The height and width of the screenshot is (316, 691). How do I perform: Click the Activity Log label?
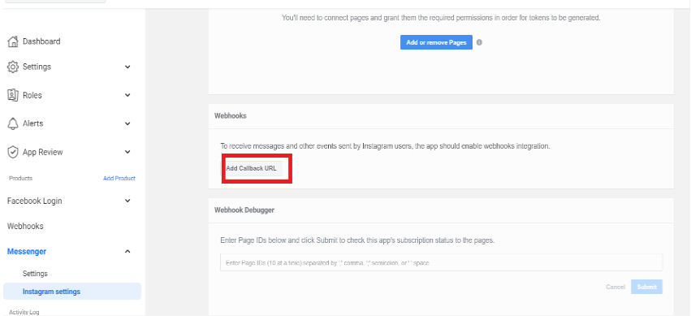(24, 312)
